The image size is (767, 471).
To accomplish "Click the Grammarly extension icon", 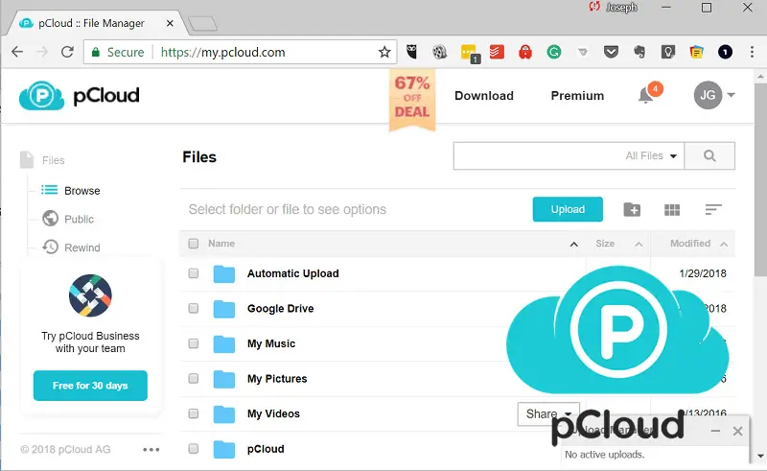I will (x=554, y=52).
